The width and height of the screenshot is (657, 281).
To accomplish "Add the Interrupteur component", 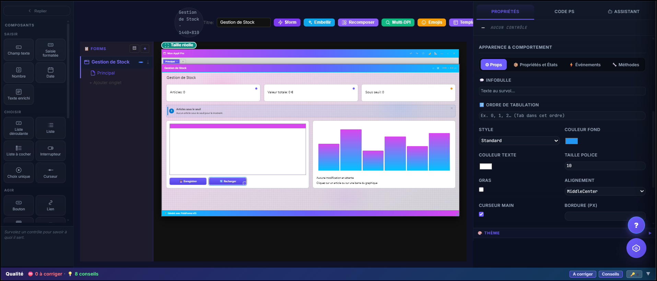I will coord(50,151).
